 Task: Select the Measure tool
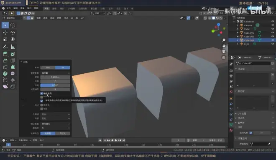13,47
